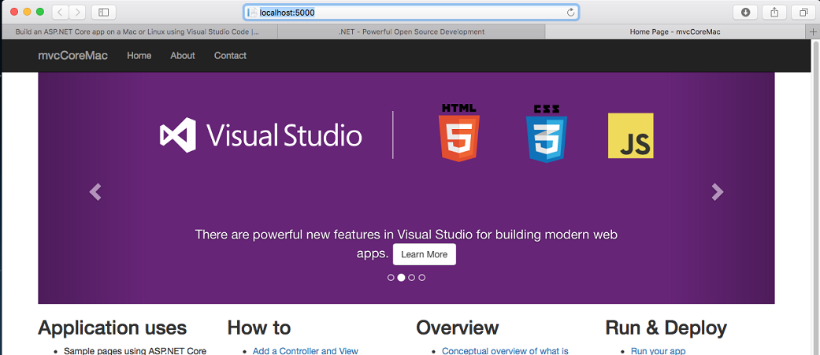Click the Overview heading

click(457, 327)
